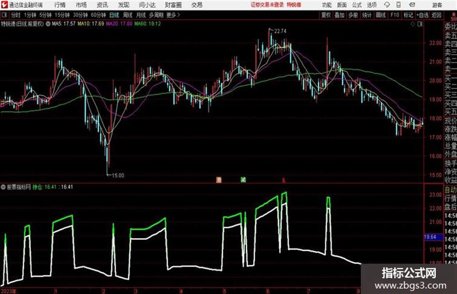Open the envelope messages icon
The width and height of the screenshot is (457, 294).
click(412, 5)
